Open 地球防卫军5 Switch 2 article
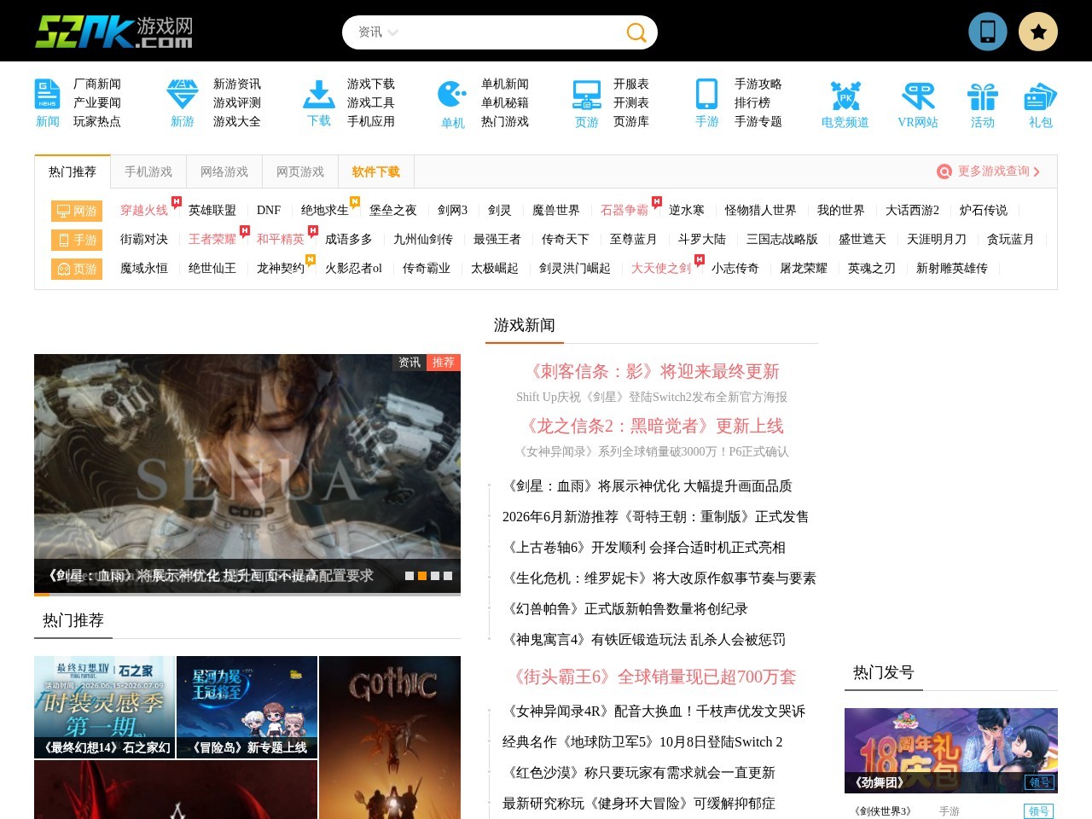The height and width of the screenshot is (819, 1092). click(642, 741)
